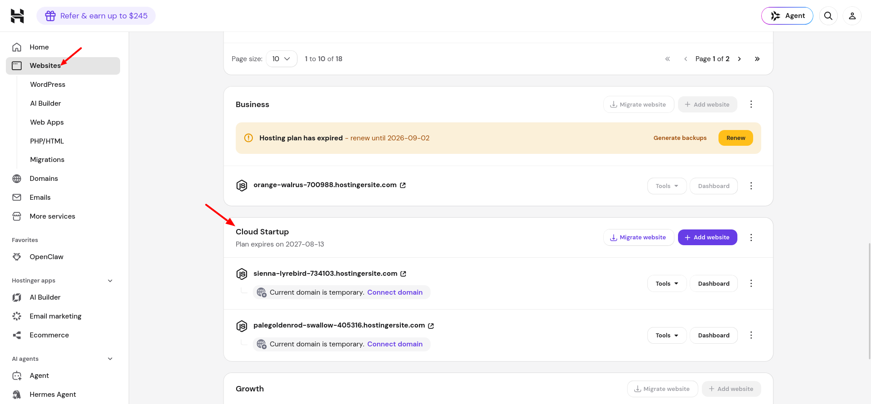Open palegoldenrod-swallow external link icon
The height and width of the screenshot is (404, 871).
(x=431, y=326)
